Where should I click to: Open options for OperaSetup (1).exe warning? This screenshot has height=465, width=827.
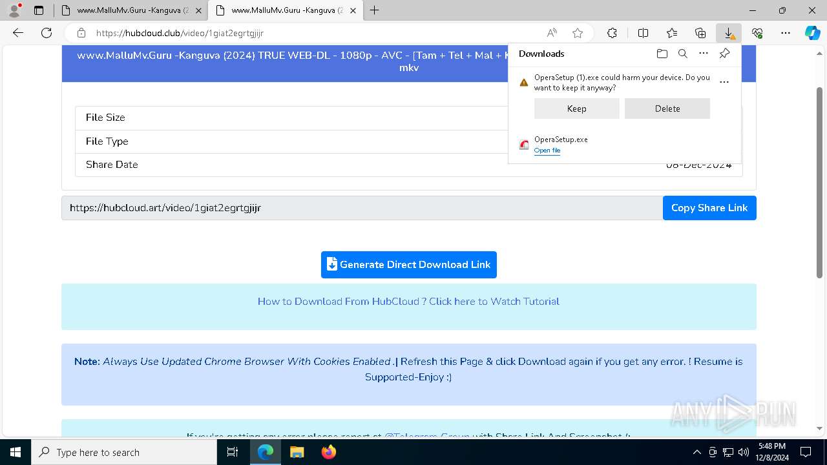click(x=724, y=82)
